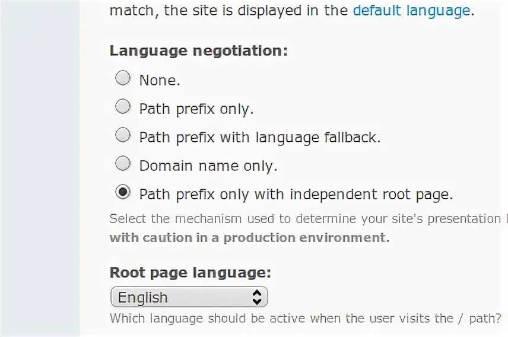Viewport: 508px width, 337px height.
Task: Click the 'Domain name only.' label text
Action: (x=208, y=166)
